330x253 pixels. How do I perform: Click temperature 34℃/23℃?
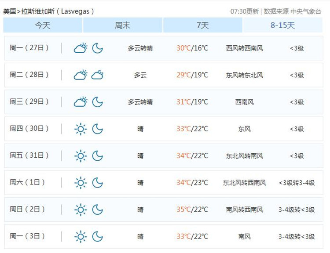[x=192, y=183]
